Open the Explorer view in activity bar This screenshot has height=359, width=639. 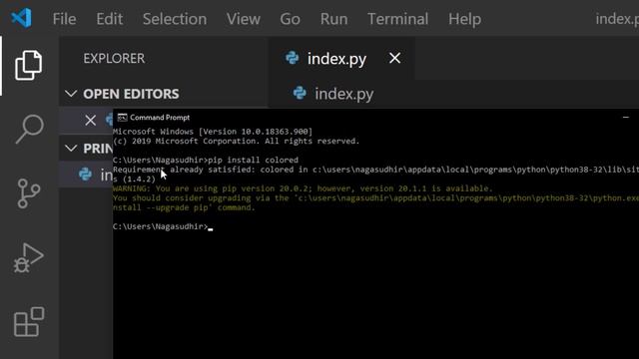pyautogui.click(x=28, y=65)
